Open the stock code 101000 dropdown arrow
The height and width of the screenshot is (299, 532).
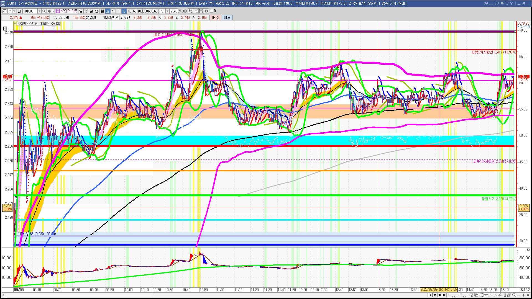(x=39, y=11)
